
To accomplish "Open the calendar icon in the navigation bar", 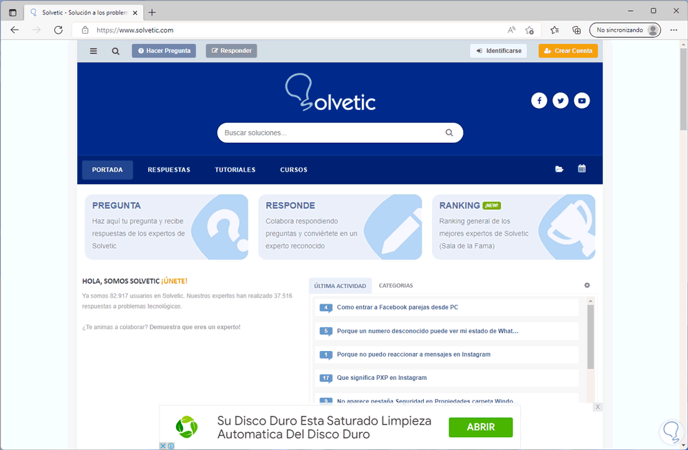I will [x=582, y=169].
